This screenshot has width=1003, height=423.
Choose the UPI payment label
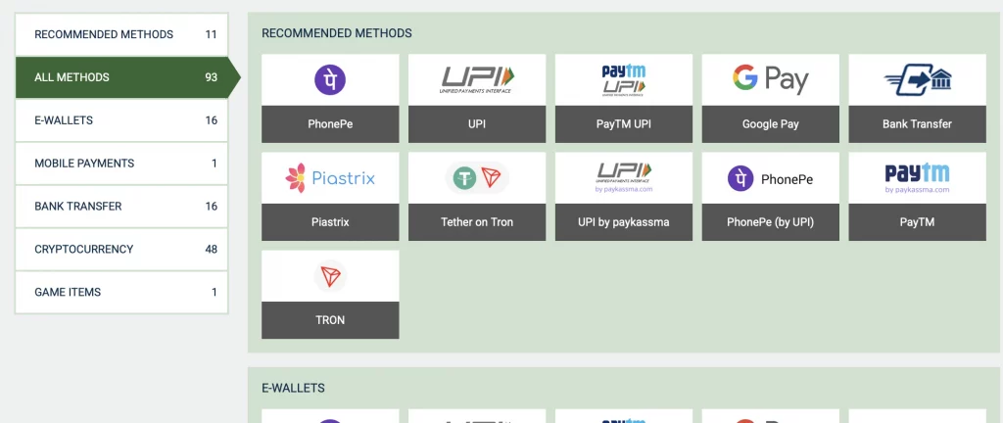[477, 124]
